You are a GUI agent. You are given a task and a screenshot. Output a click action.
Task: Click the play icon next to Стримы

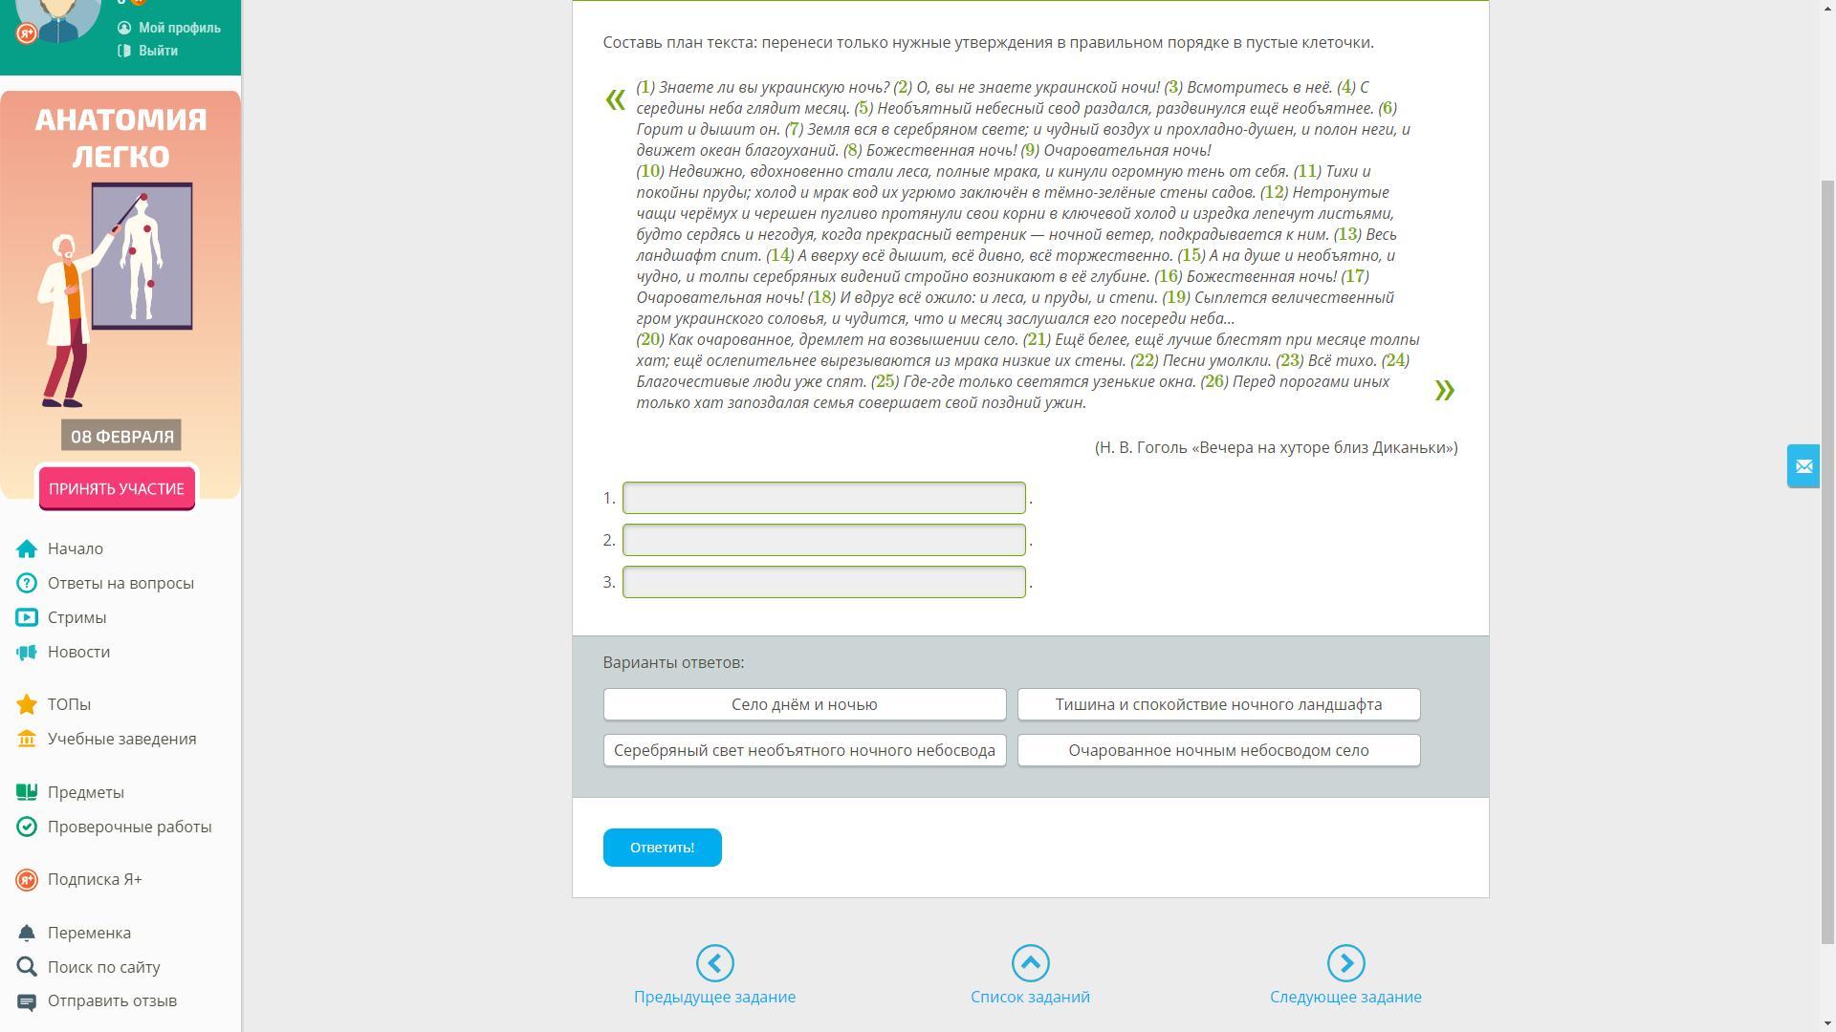tap(27, 617)
